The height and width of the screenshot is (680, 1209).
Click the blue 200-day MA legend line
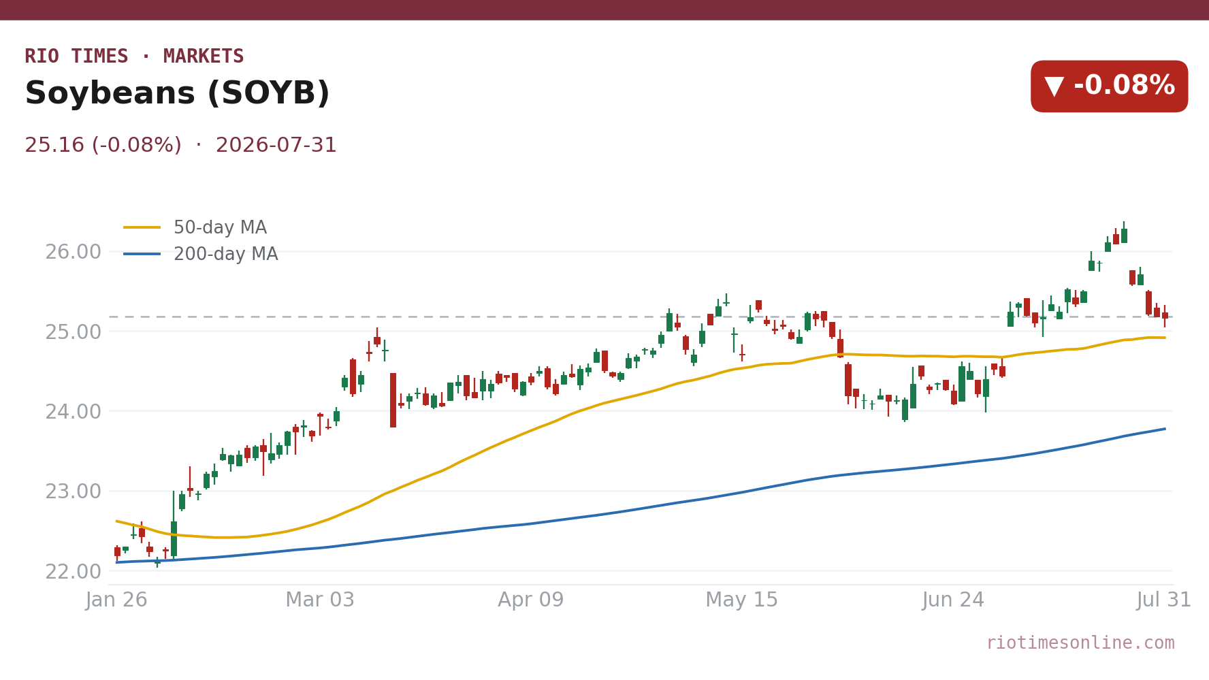click(x=142, y=254)
